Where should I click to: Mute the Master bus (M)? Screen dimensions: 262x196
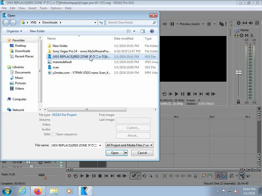(247, 35)
